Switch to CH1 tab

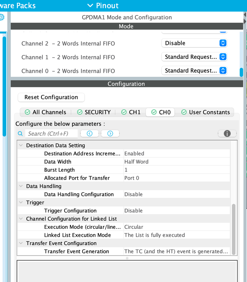(131, 112)
